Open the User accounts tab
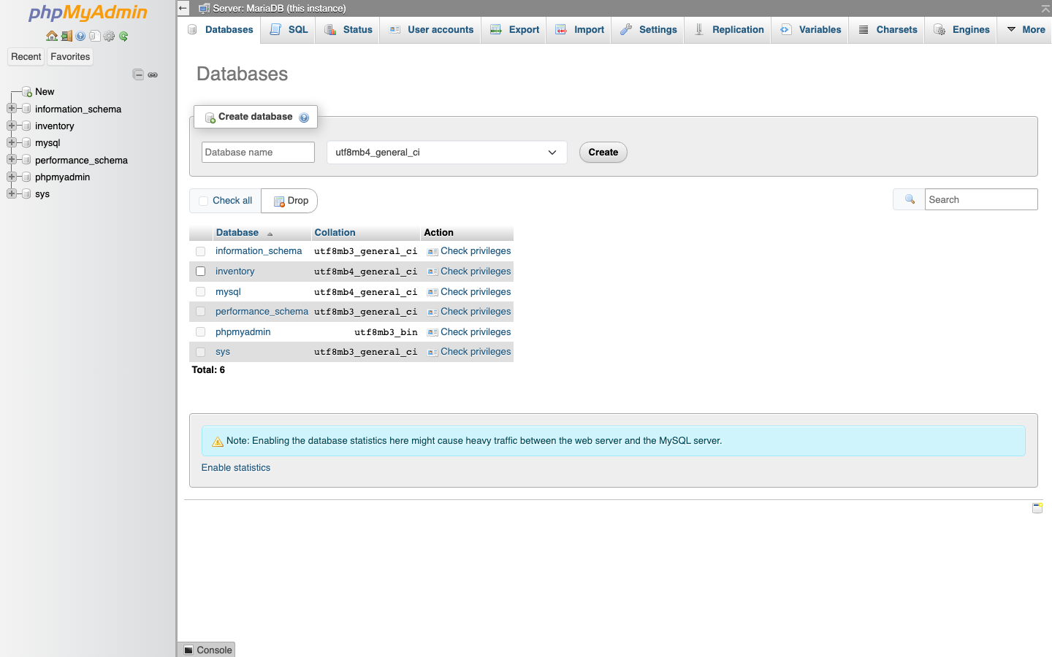The image size is (1052, 657). coord(431,30)
